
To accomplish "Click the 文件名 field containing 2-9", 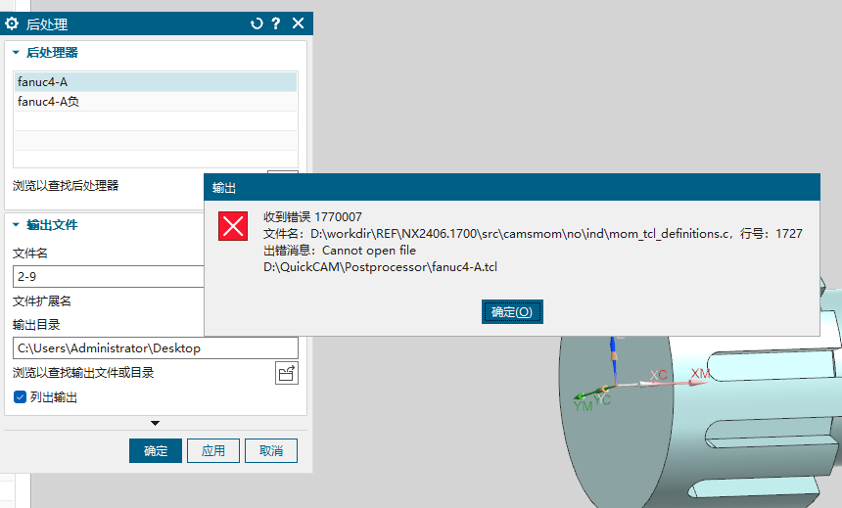I will (108, 277).
